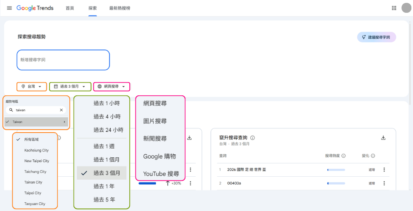The height and width of the screenshot is (211, 413).
Task: Clear the taiwan region search text
Action: pyautogui.click(x=62, y=110)
